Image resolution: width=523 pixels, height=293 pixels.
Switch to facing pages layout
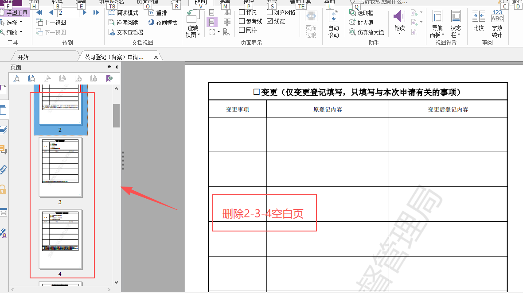[x=227, y=13]
